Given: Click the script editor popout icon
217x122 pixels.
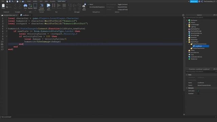Looking at the screenshot, I should [x=183, y=15].
